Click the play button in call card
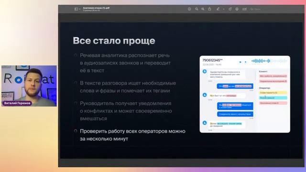This screenshot has width=306, height=172. pos(240,62)
